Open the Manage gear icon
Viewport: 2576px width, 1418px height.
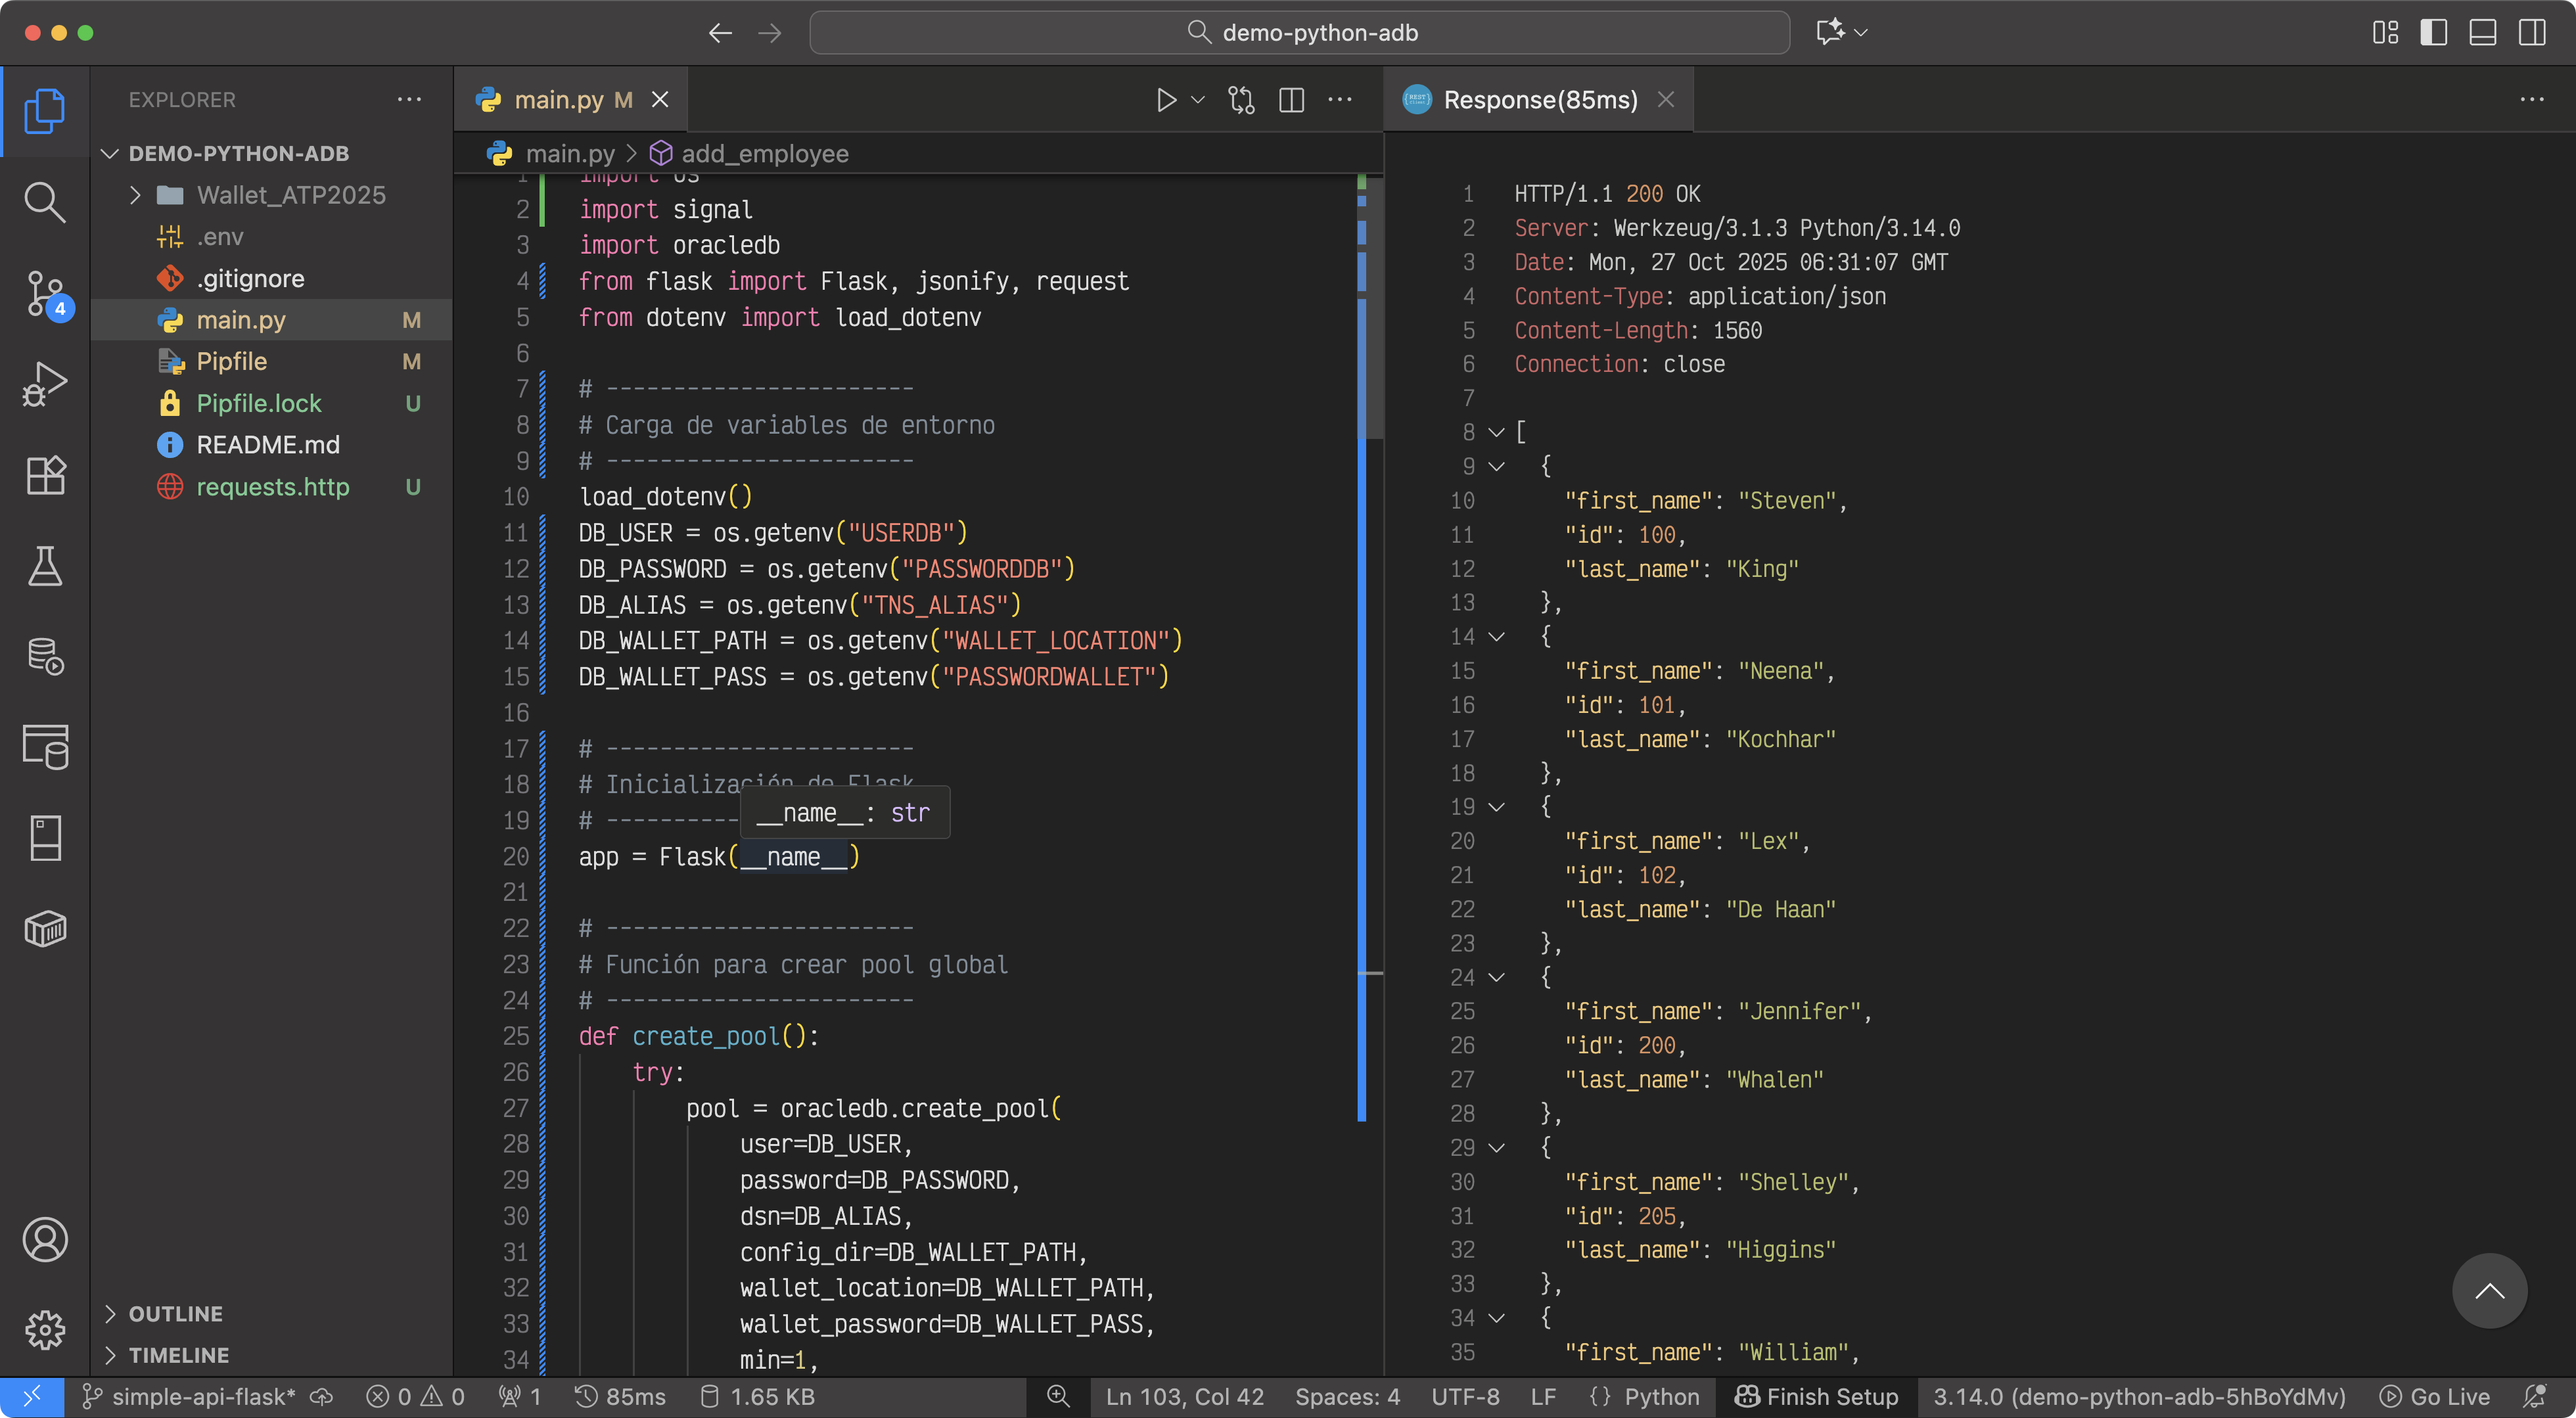coord(44,1330)
